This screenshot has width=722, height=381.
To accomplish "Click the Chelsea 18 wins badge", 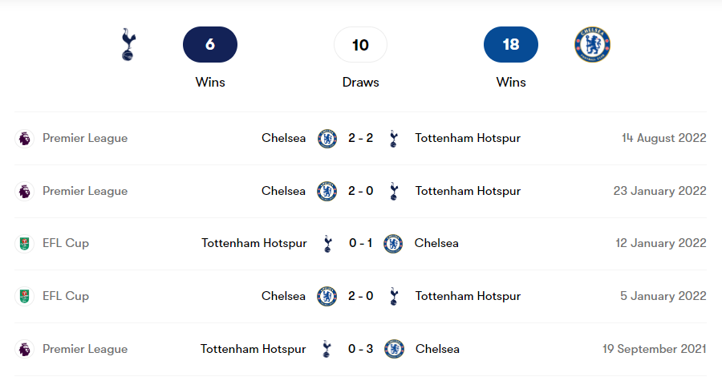I will [511, 45].
